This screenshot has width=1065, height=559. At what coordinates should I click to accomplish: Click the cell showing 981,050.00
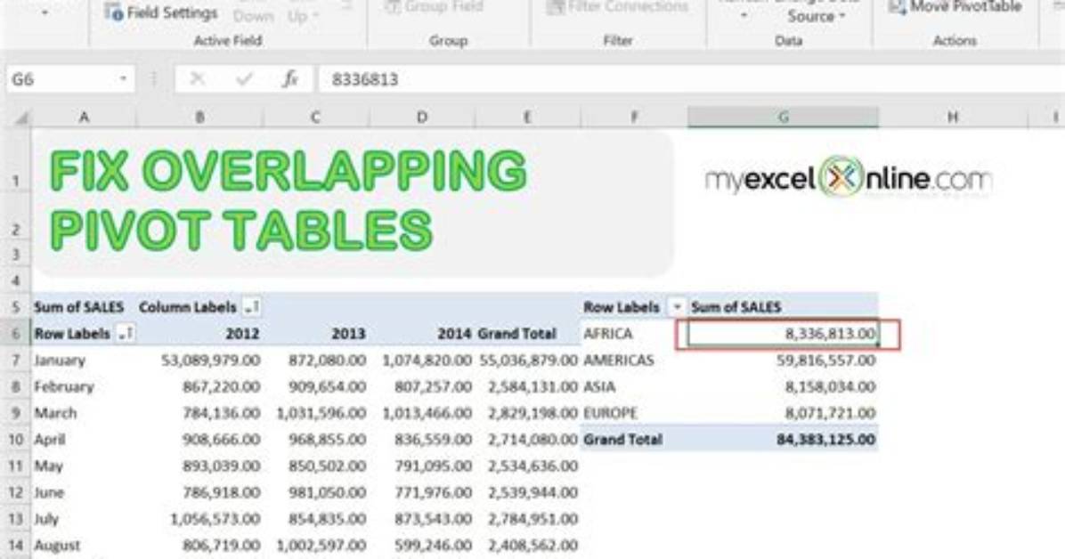point(328,492)
